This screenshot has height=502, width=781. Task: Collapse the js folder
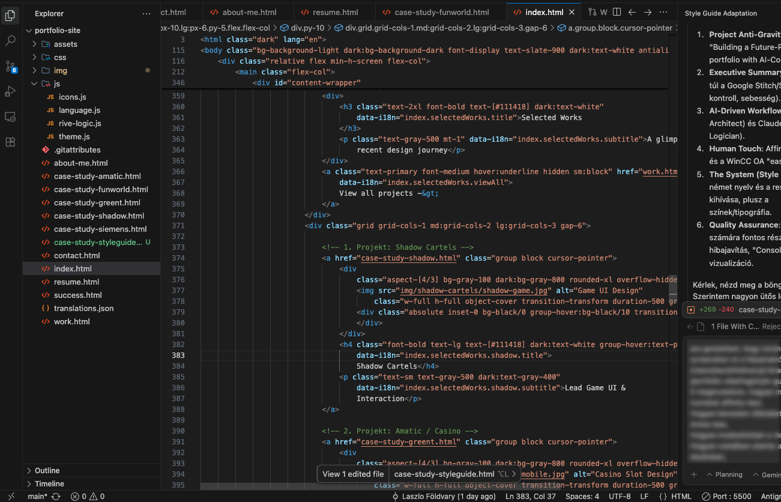[56, 83]
